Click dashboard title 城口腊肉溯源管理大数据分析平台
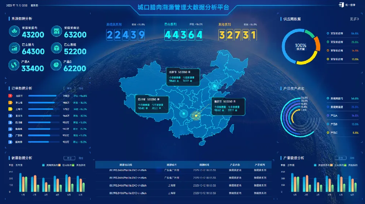Viewport: 365px width, 204px height. coord(184,7)
